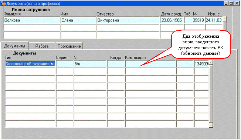241x140 pixels.
Task: Click the N field containing б/н
Action: 90,64
